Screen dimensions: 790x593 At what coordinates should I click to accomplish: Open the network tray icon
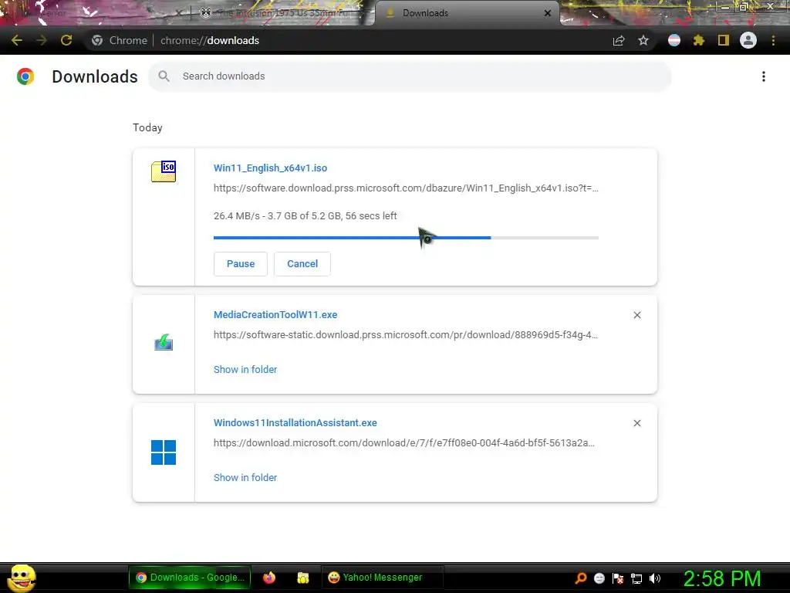coord(636,578)
